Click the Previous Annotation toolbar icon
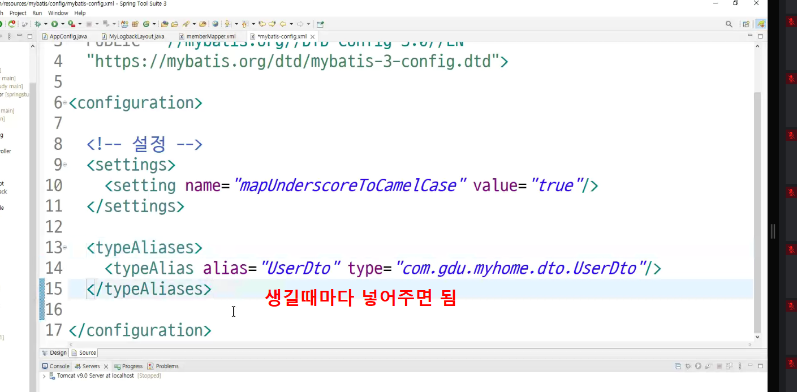Viewport: 797px width, 392px height. coord(244,24)
